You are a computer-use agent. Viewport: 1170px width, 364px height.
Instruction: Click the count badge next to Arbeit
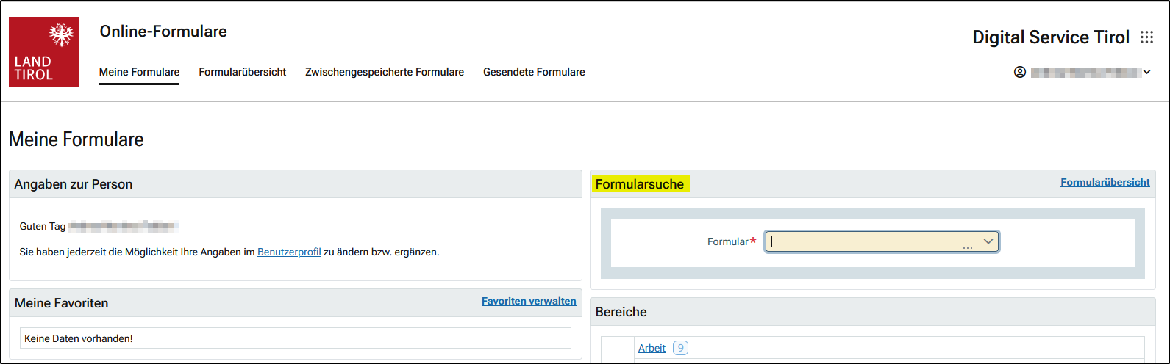click(680, 348)
